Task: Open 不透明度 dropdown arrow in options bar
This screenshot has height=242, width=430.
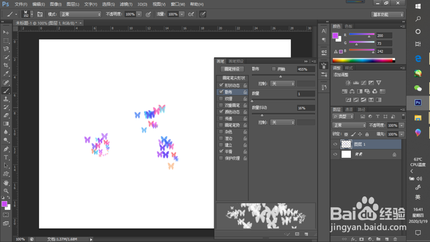Action: click(139, 14)
